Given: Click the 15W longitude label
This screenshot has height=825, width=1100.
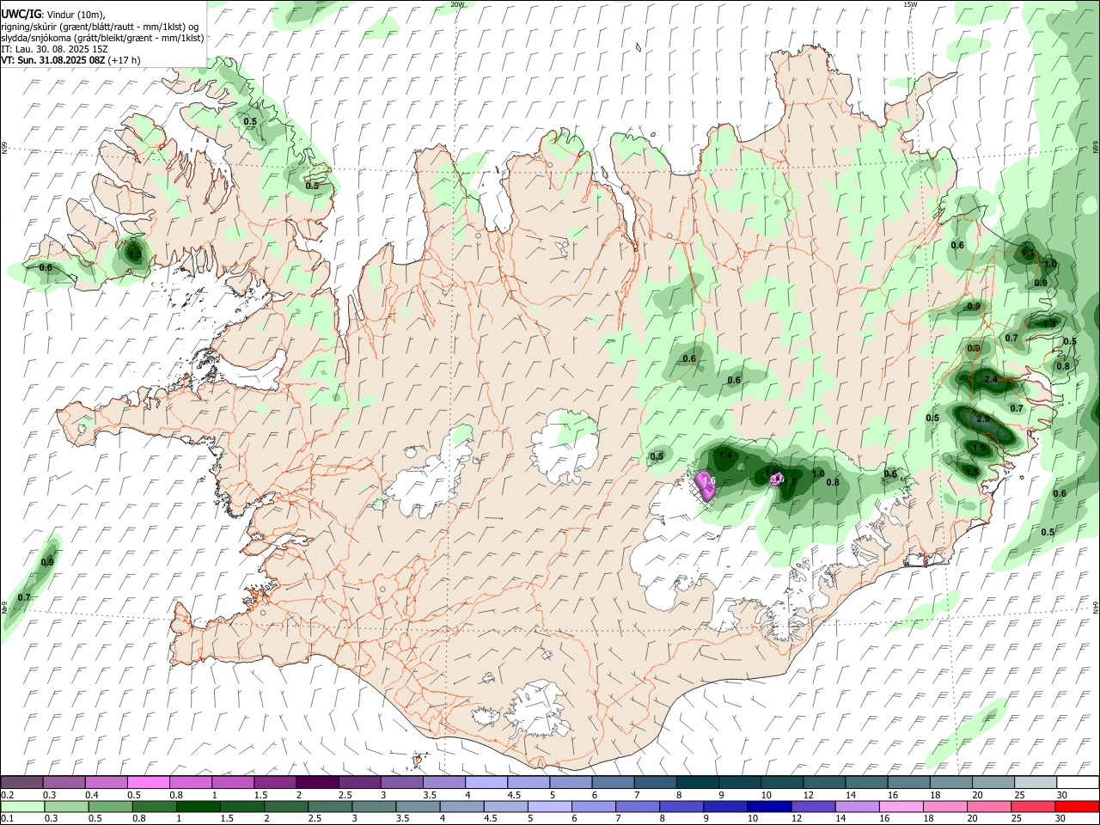Looking at the screenshot, I should (911, 4).
